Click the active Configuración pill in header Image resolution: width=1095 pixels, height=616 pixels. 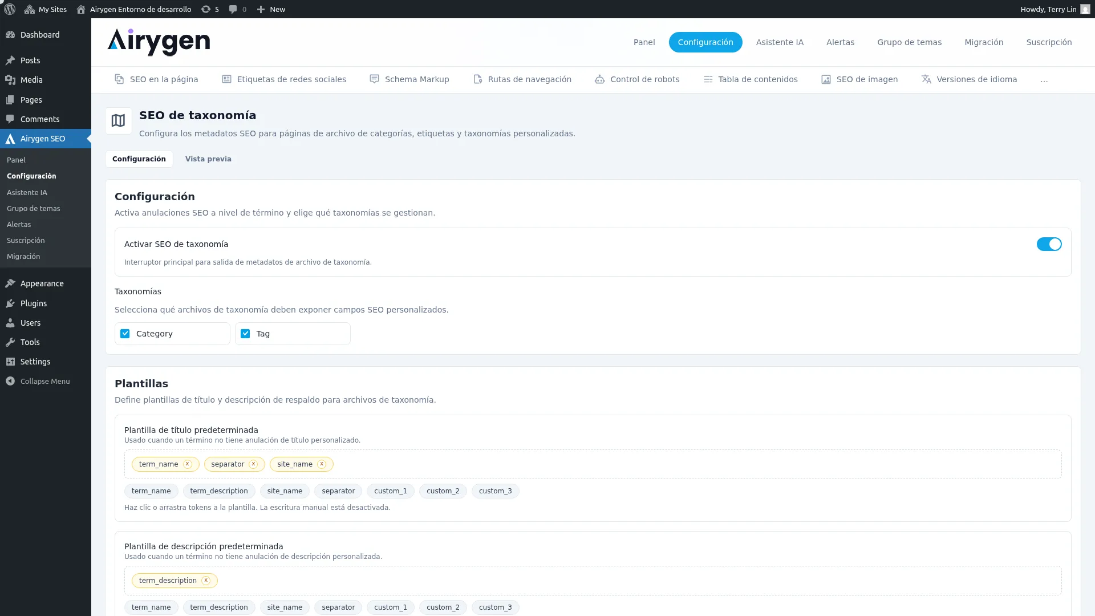point(705,42)
